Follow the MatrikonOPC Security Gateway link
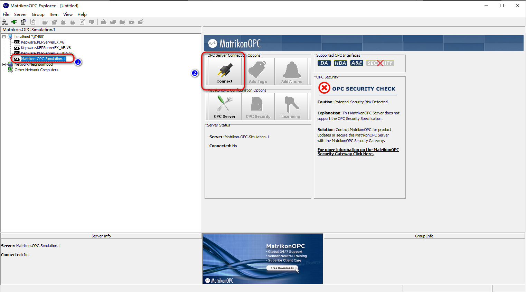This screenshot has height=292, width=526. (x=358, y=152)
